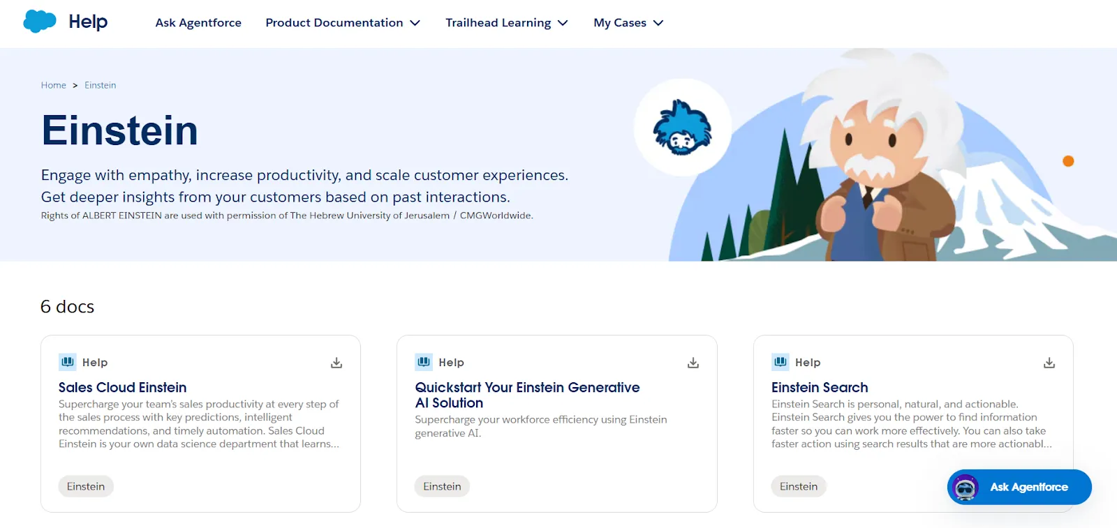Click the Help book icon on Sales Cloud Einstein card

coord(68,362)
